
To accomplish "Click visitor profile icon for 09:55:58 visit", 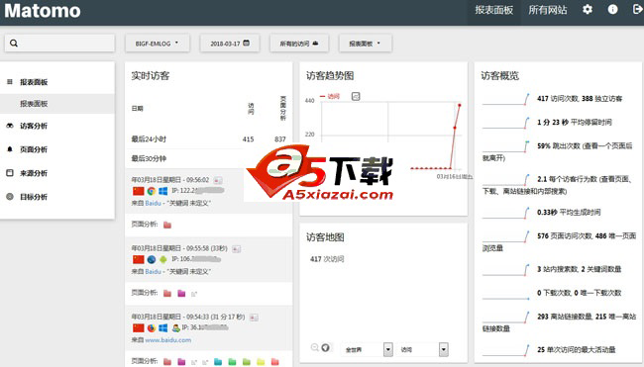I will pyautogui.click(x=236, y=248).
